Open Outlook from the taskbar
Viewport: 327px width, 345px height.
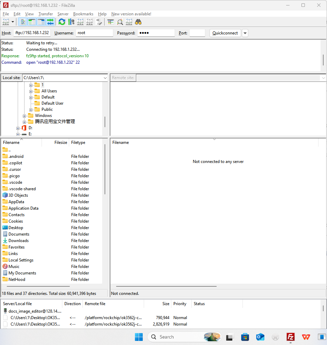(260, 337)
